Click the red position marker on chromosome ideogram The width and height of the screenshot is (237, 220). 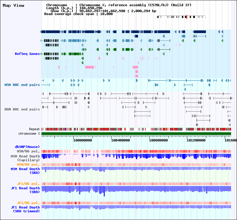coord(187,17)
